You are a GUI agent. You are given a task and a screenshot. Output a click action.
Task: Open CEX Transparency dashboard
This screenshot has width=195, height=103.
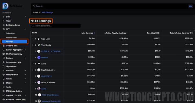pyautogui.click(x=14, y=54)
